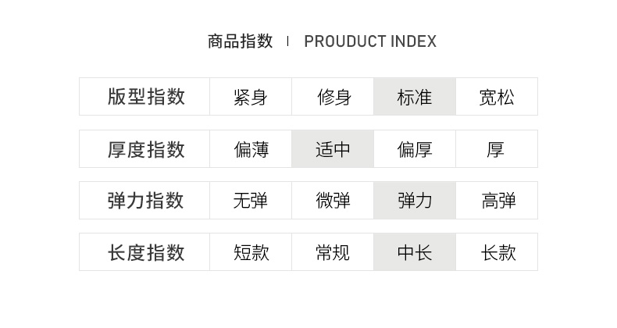
Task: Pick the 宽松 fit option
Action: (497, 97)
